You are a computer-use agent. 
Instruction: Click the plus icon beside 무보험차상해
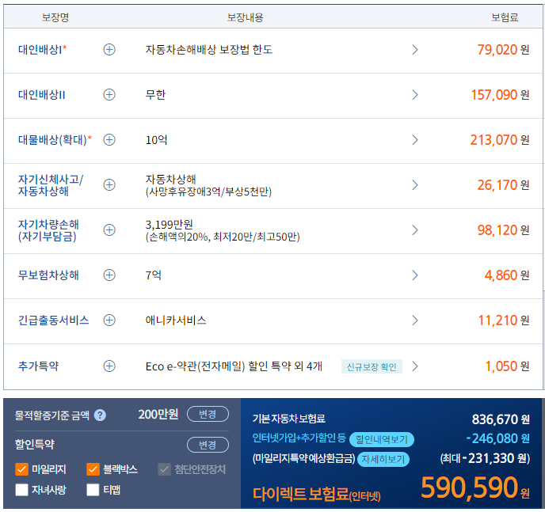(x=109, y=275)
